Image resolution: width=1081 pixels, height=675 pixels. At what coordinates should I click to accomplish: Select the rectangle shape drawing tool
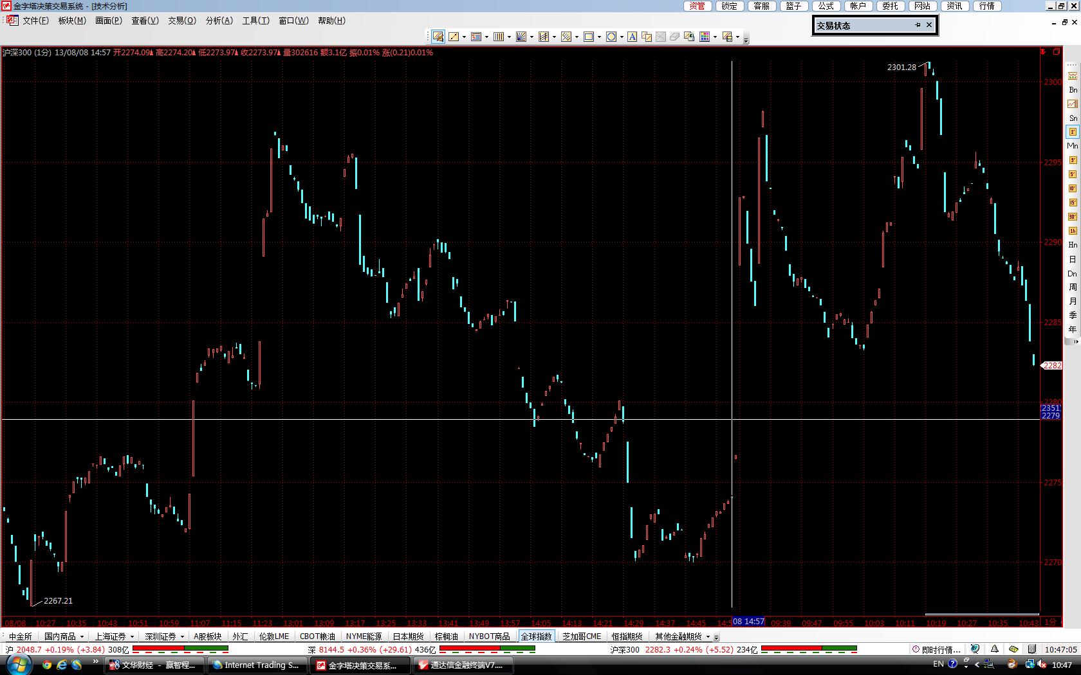click(588, 37)
